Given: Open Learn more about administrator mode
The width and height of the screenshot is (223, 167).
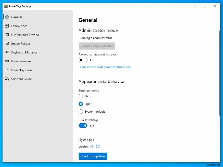Looking at the screenshot, I should click(105, 67).
